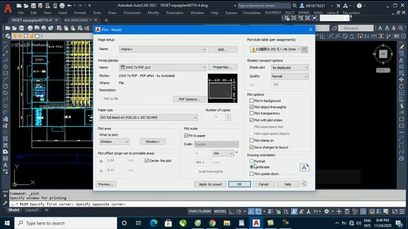
Task: Select the Landscape orientation radio button
Action: 251,167
